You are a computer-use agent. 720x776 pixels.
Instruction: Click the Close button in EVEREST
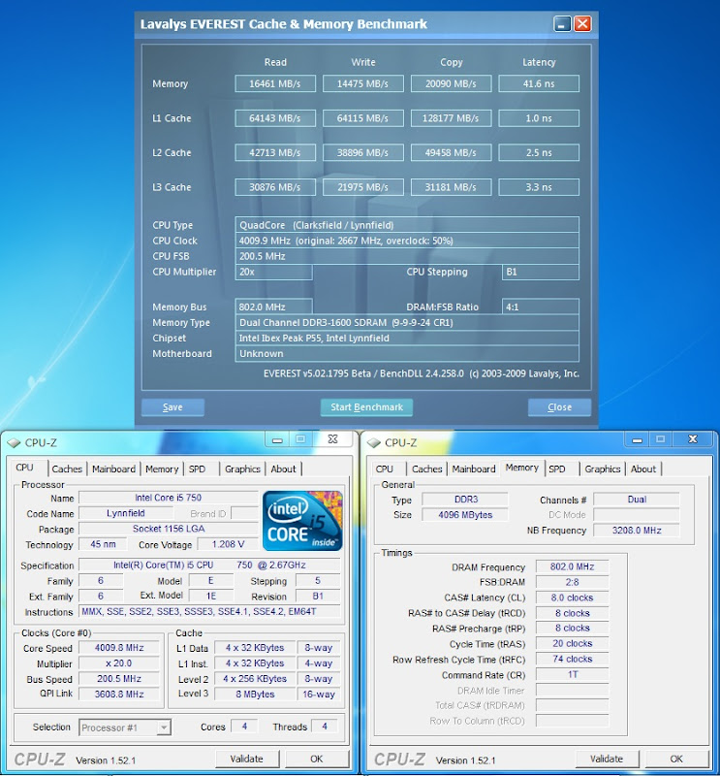click(x=559, y=407)
